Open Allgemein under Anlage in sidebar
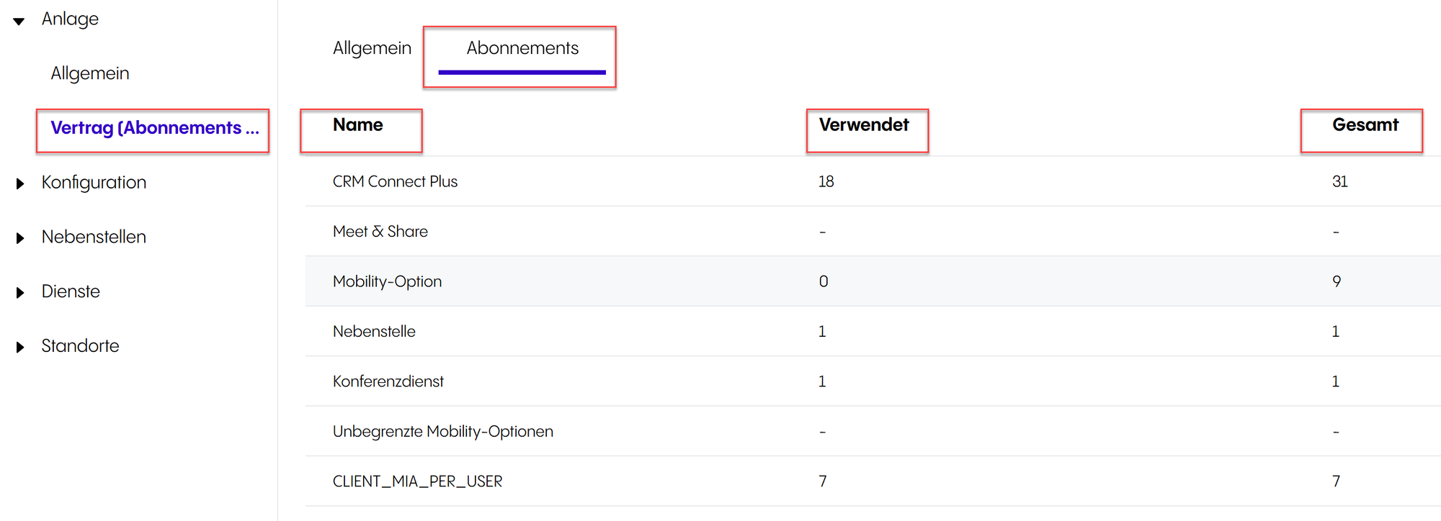This screenshot has height=521, width=1441. pyautogui.click(x=90, y=73)
